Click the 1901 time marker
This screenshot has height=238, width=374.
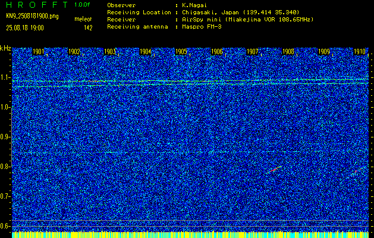[38, 52]
